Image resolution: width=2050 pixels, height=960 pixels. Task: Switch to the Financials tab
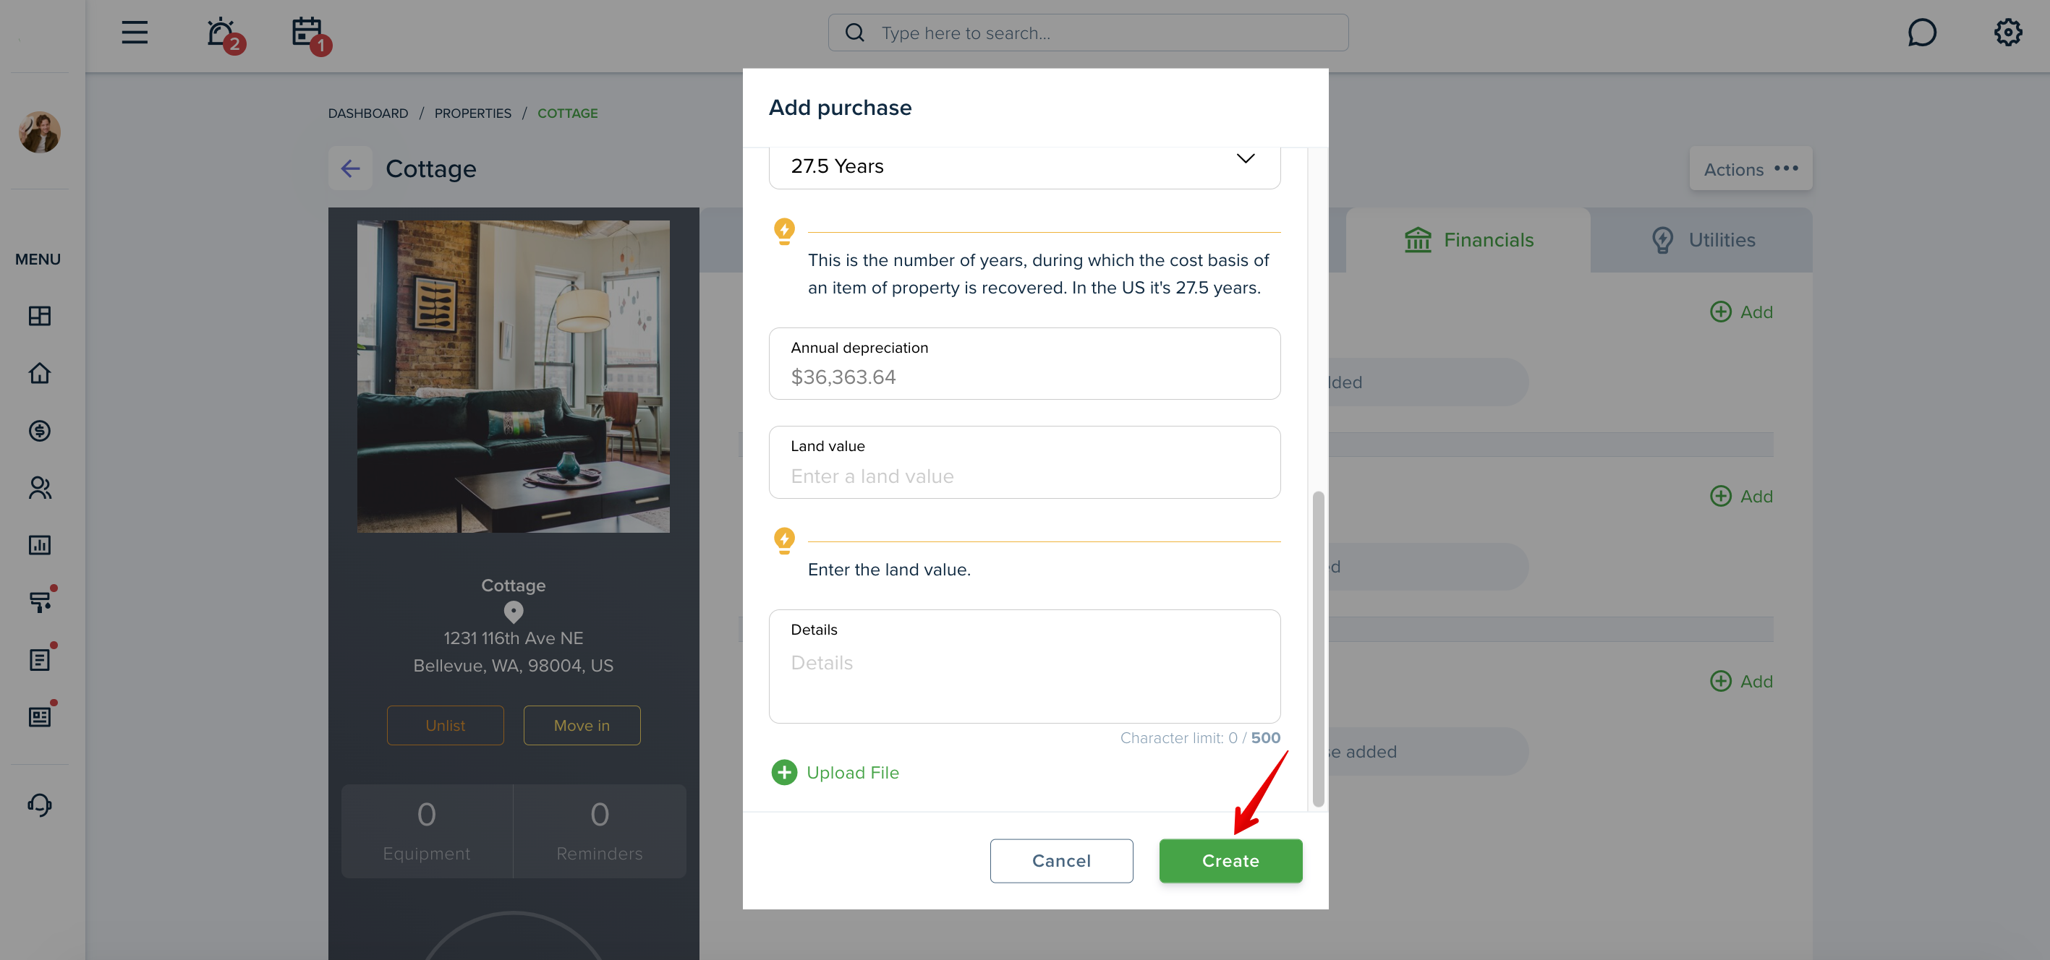pyautogui.click(x=1468, y=239)
